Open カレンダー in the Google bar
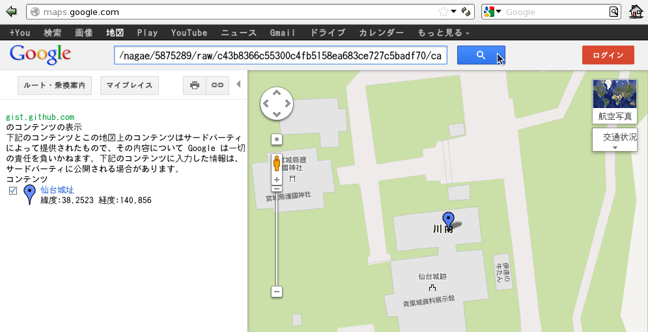The image size is (648, 332). click(381, 33)
